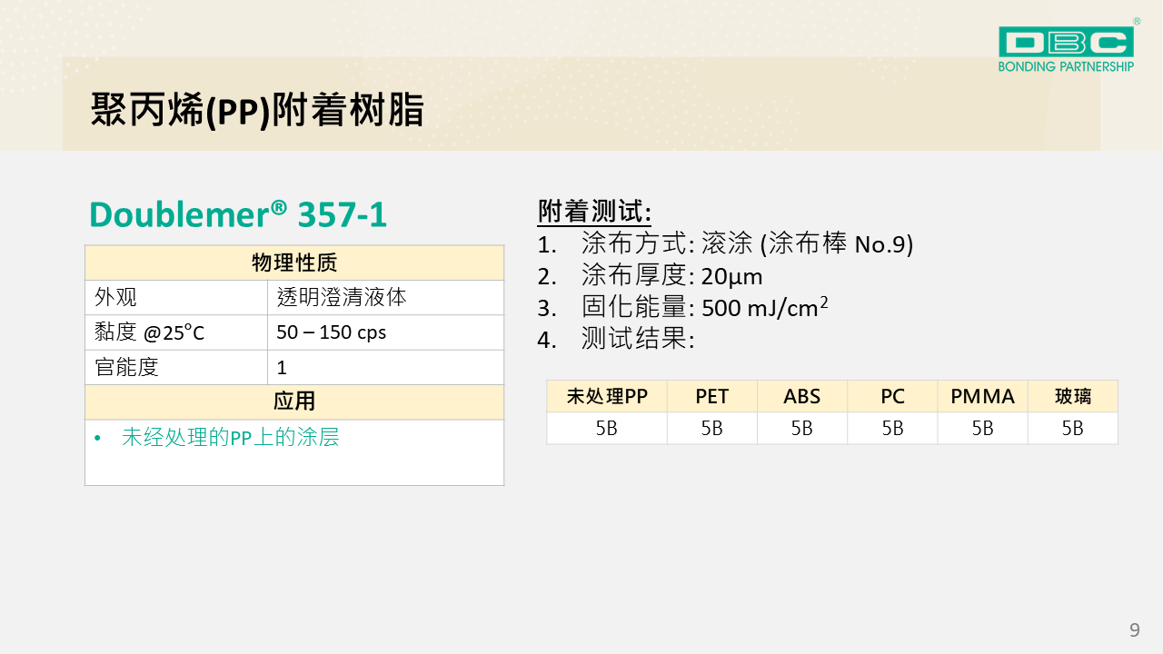Screen dimensions: 1163x654
Task: Click the BONDING PARTNERSHIP tagline text
Action: (1066, 66)
